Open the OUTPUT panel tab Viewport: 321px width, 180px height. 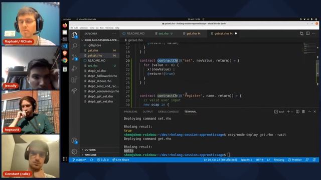click(x=147, y=111)
